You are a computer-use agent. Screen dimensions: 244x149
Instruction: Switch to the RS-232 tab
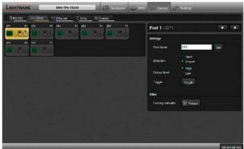pyautogui.click(x=17, y=18)
